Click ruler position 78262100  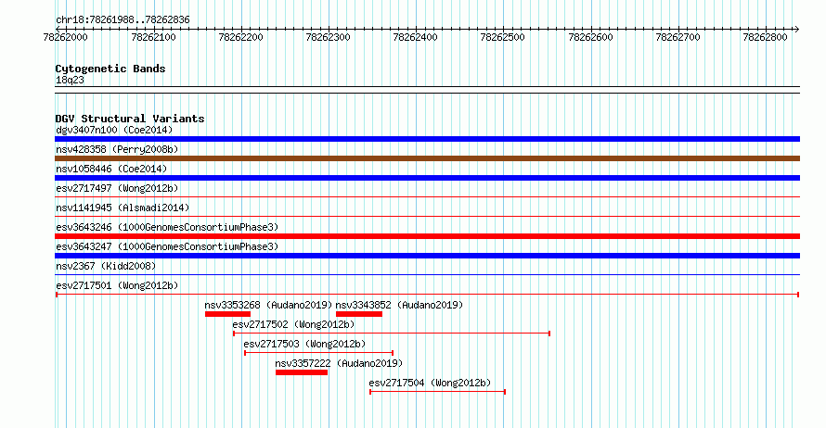[x=153, y=37]
